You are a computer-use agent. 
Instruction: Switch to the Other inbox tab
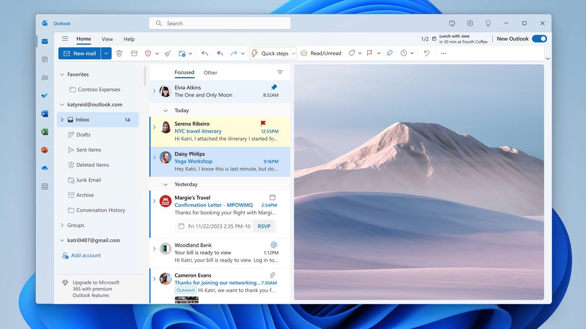210,73
